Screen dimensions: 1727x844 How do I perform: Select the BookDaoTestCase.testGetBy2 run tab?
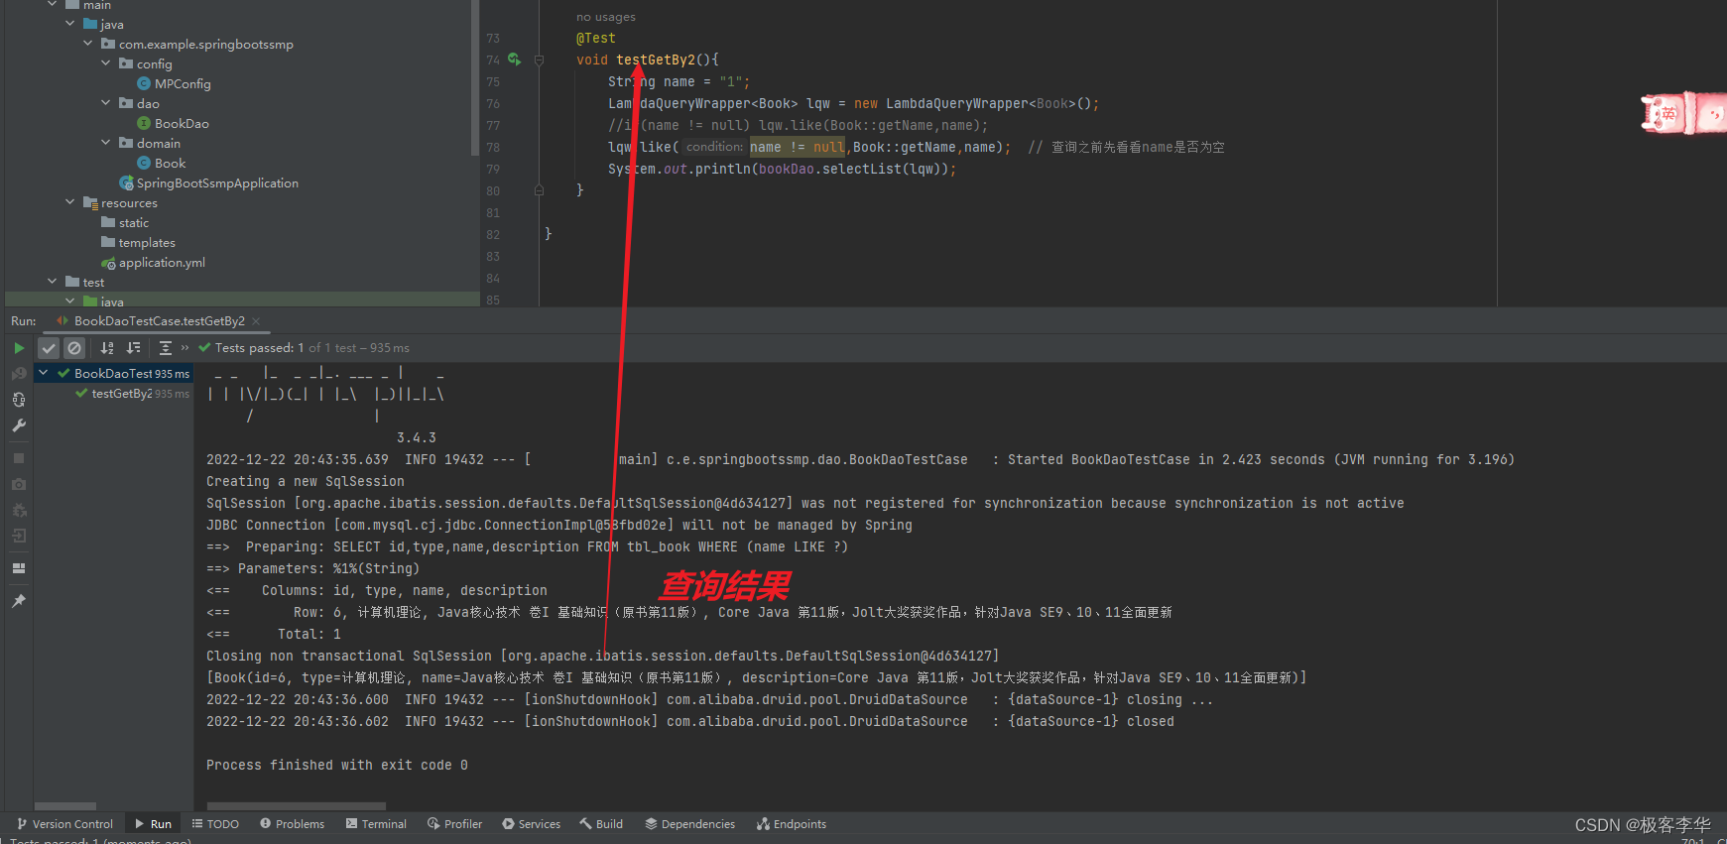(x=159, y=321)
